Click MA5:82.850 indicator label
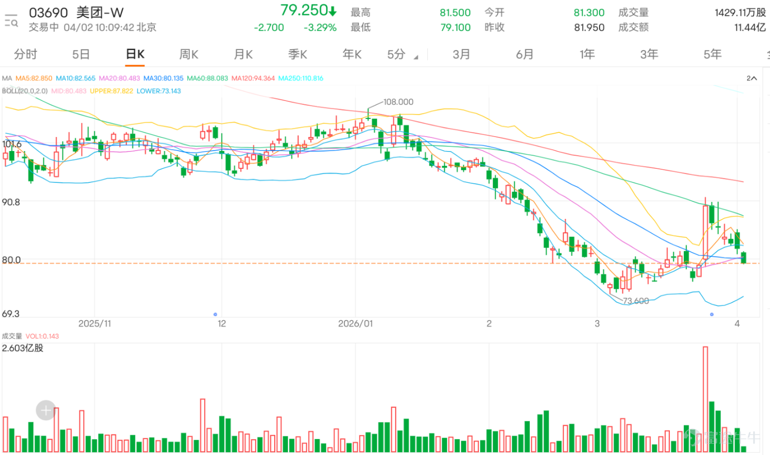This screenshot has height=455, width=770. point(34,78)
